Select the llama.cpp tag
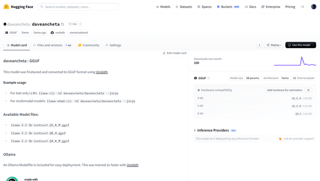Image resolution: width=320 pixels, height=181 pixels. coord(39,33)
